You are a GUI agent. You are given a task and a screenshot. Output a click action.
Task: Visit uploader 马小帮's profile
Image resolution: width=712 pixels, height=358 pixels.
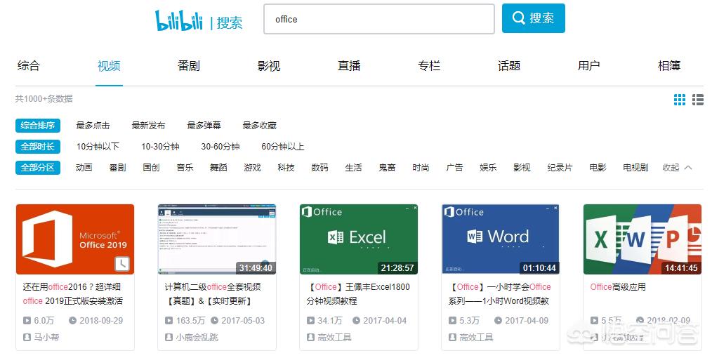click(46, 337)
